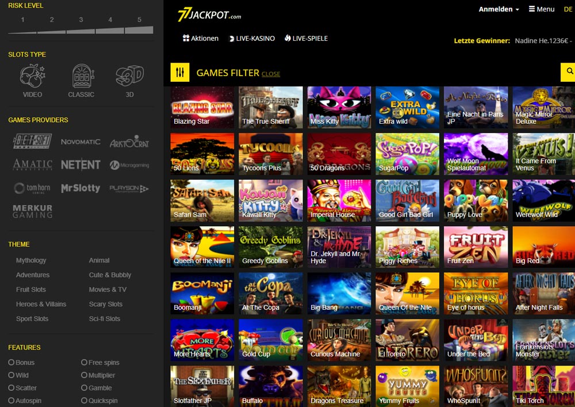575x407 pixels.
Task: Close the games filter via CLOSE link
Action: 271,74
